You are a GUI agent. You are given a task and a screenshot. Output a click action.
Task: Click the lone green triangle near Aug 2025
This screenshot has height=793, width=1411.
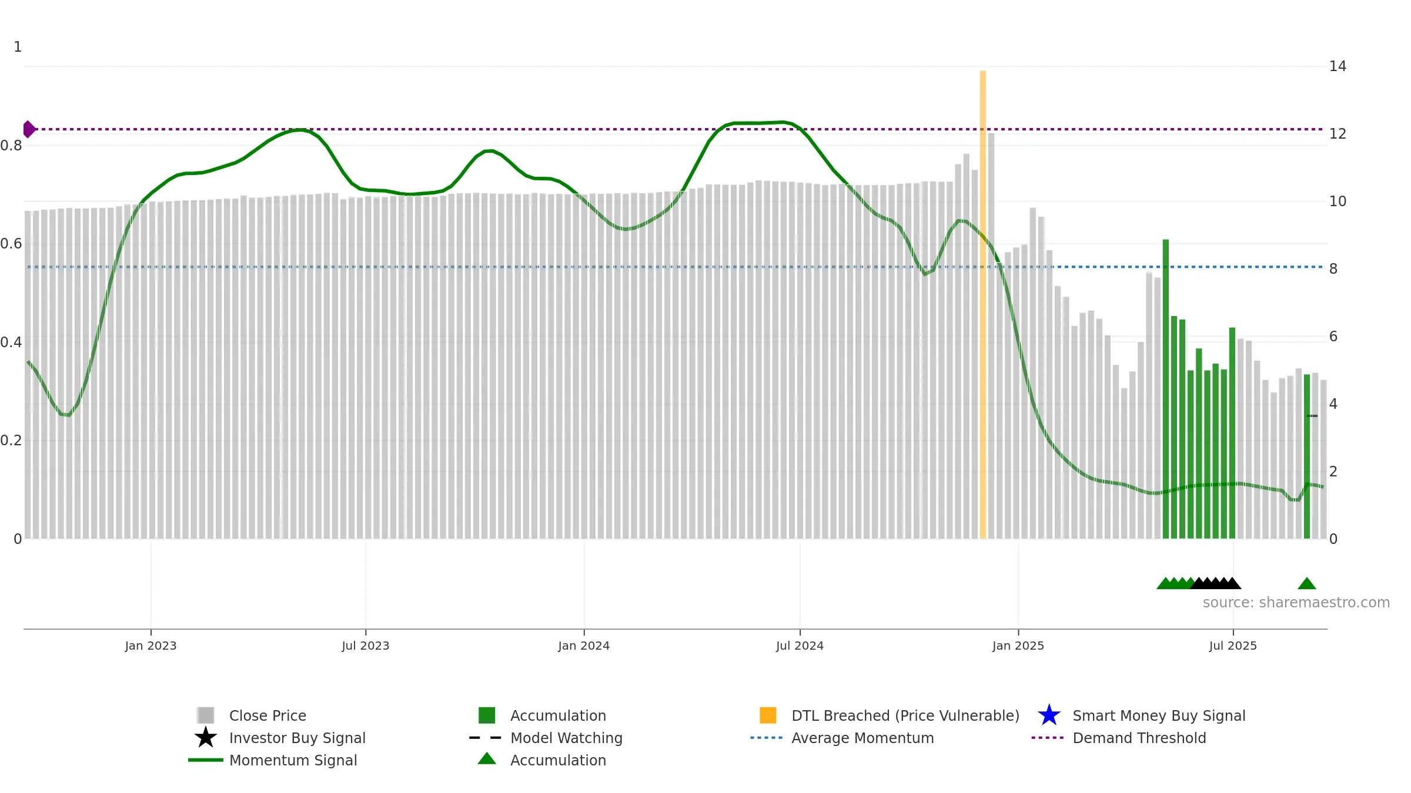click(1306, 583)
